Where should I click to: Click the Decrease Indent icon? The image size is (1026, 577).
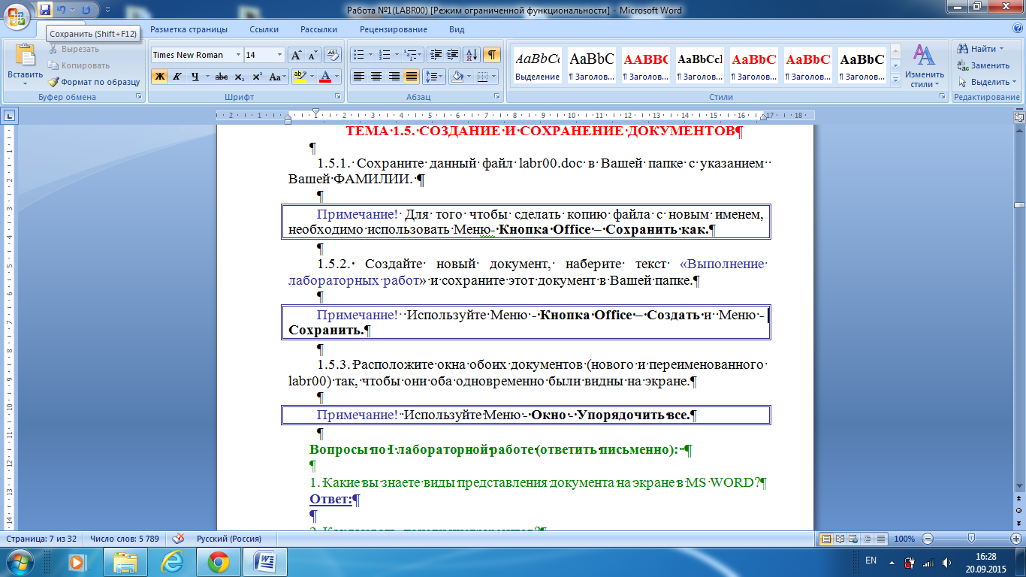[x=436, y=55]
